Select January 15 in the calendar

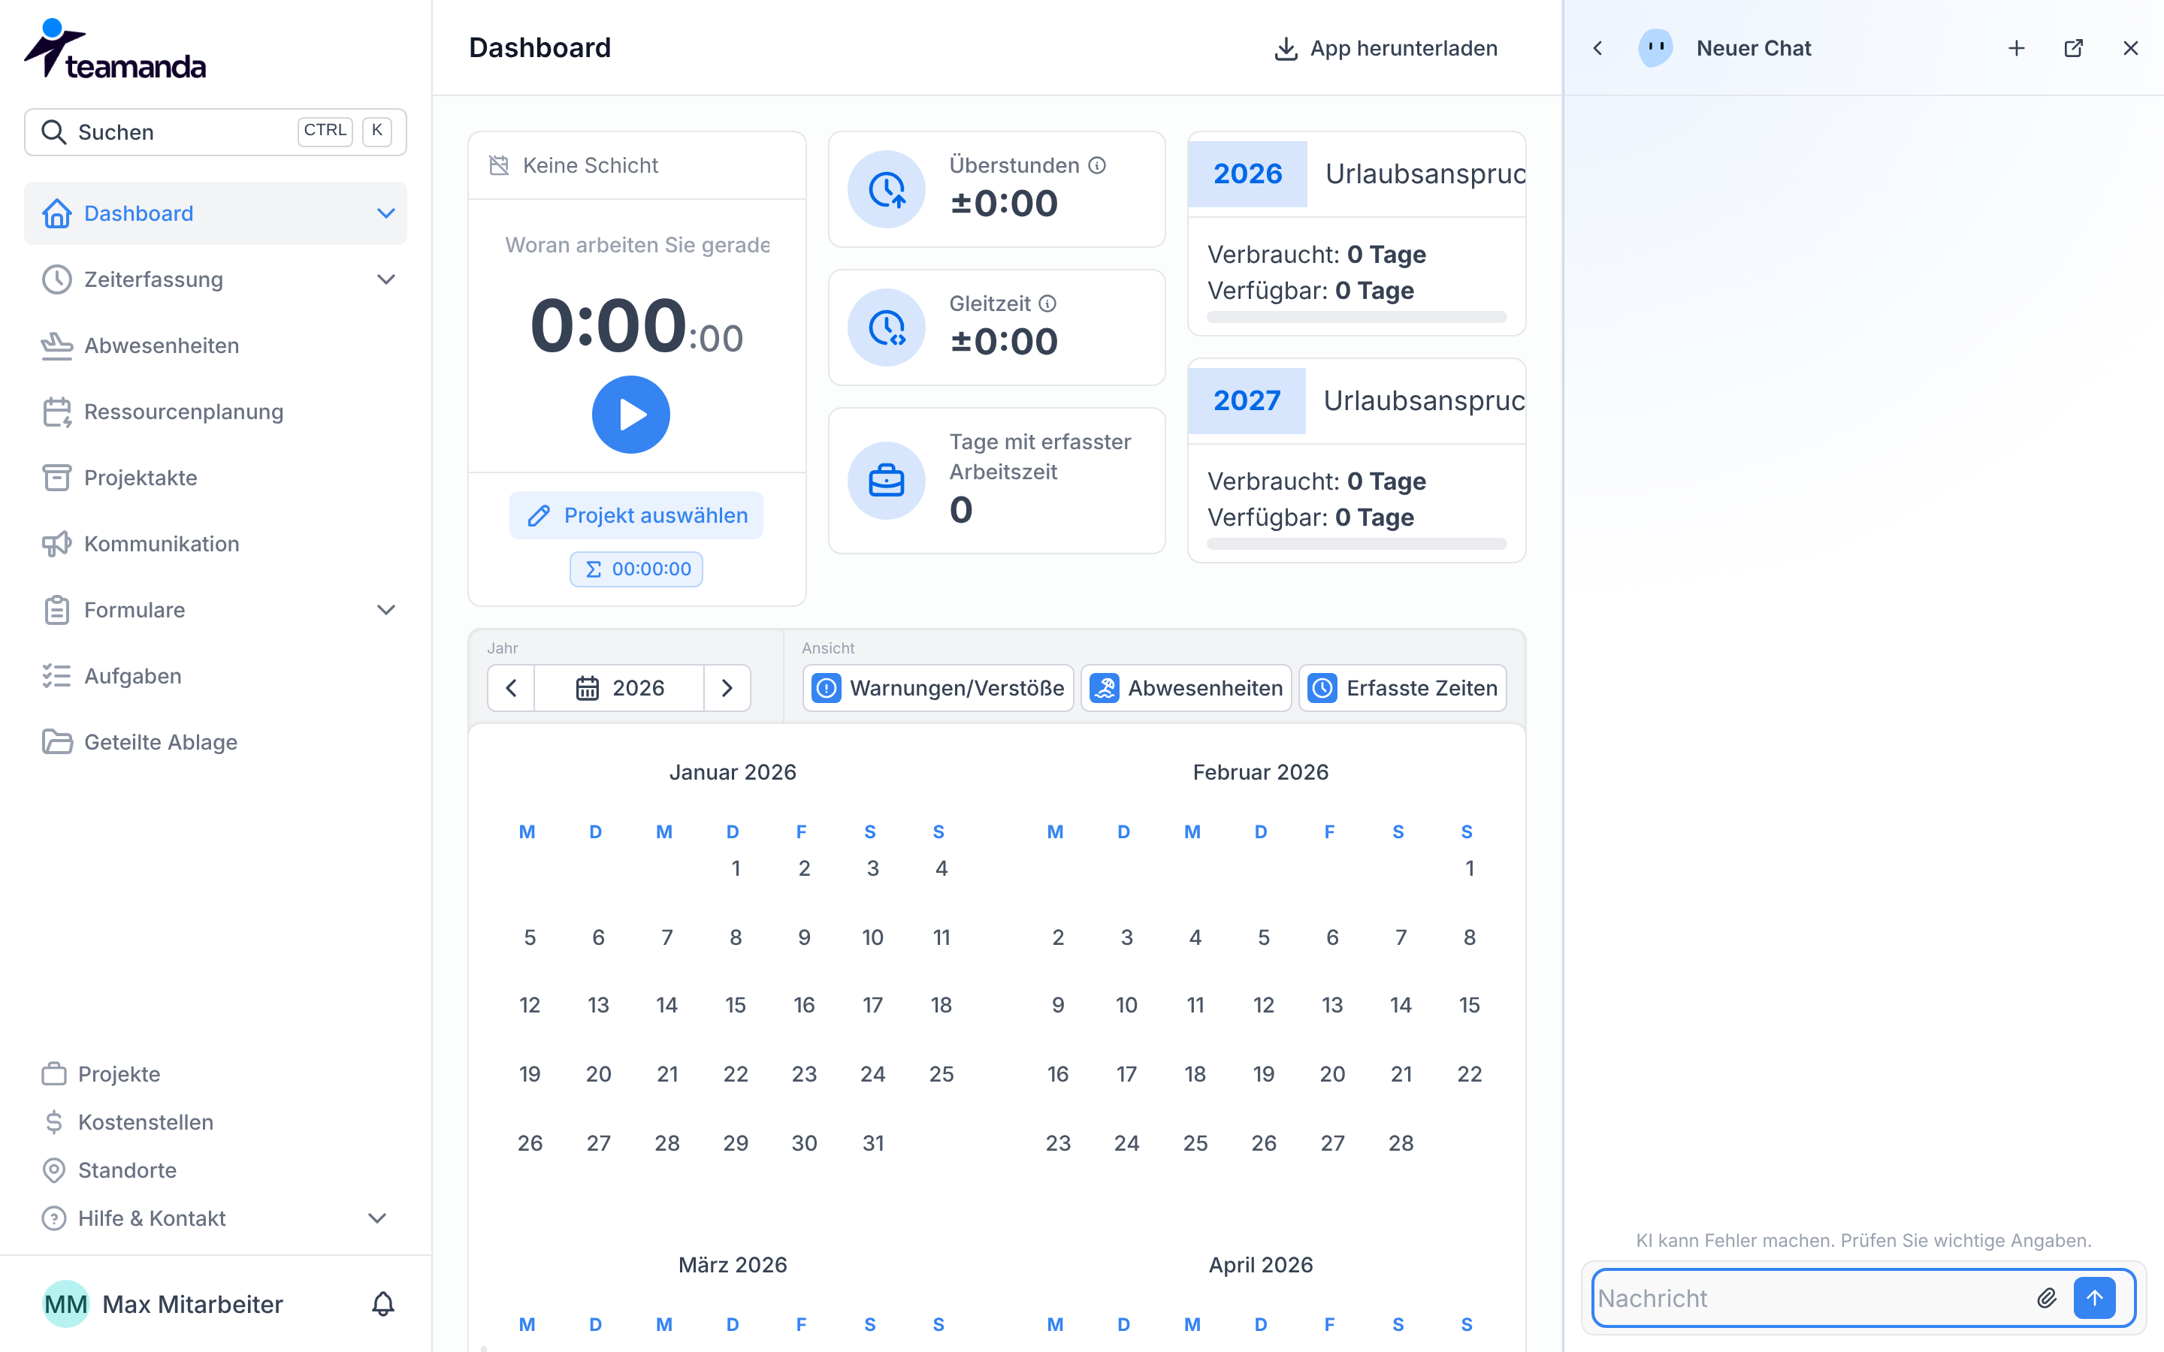click(x=735, y=1005)
